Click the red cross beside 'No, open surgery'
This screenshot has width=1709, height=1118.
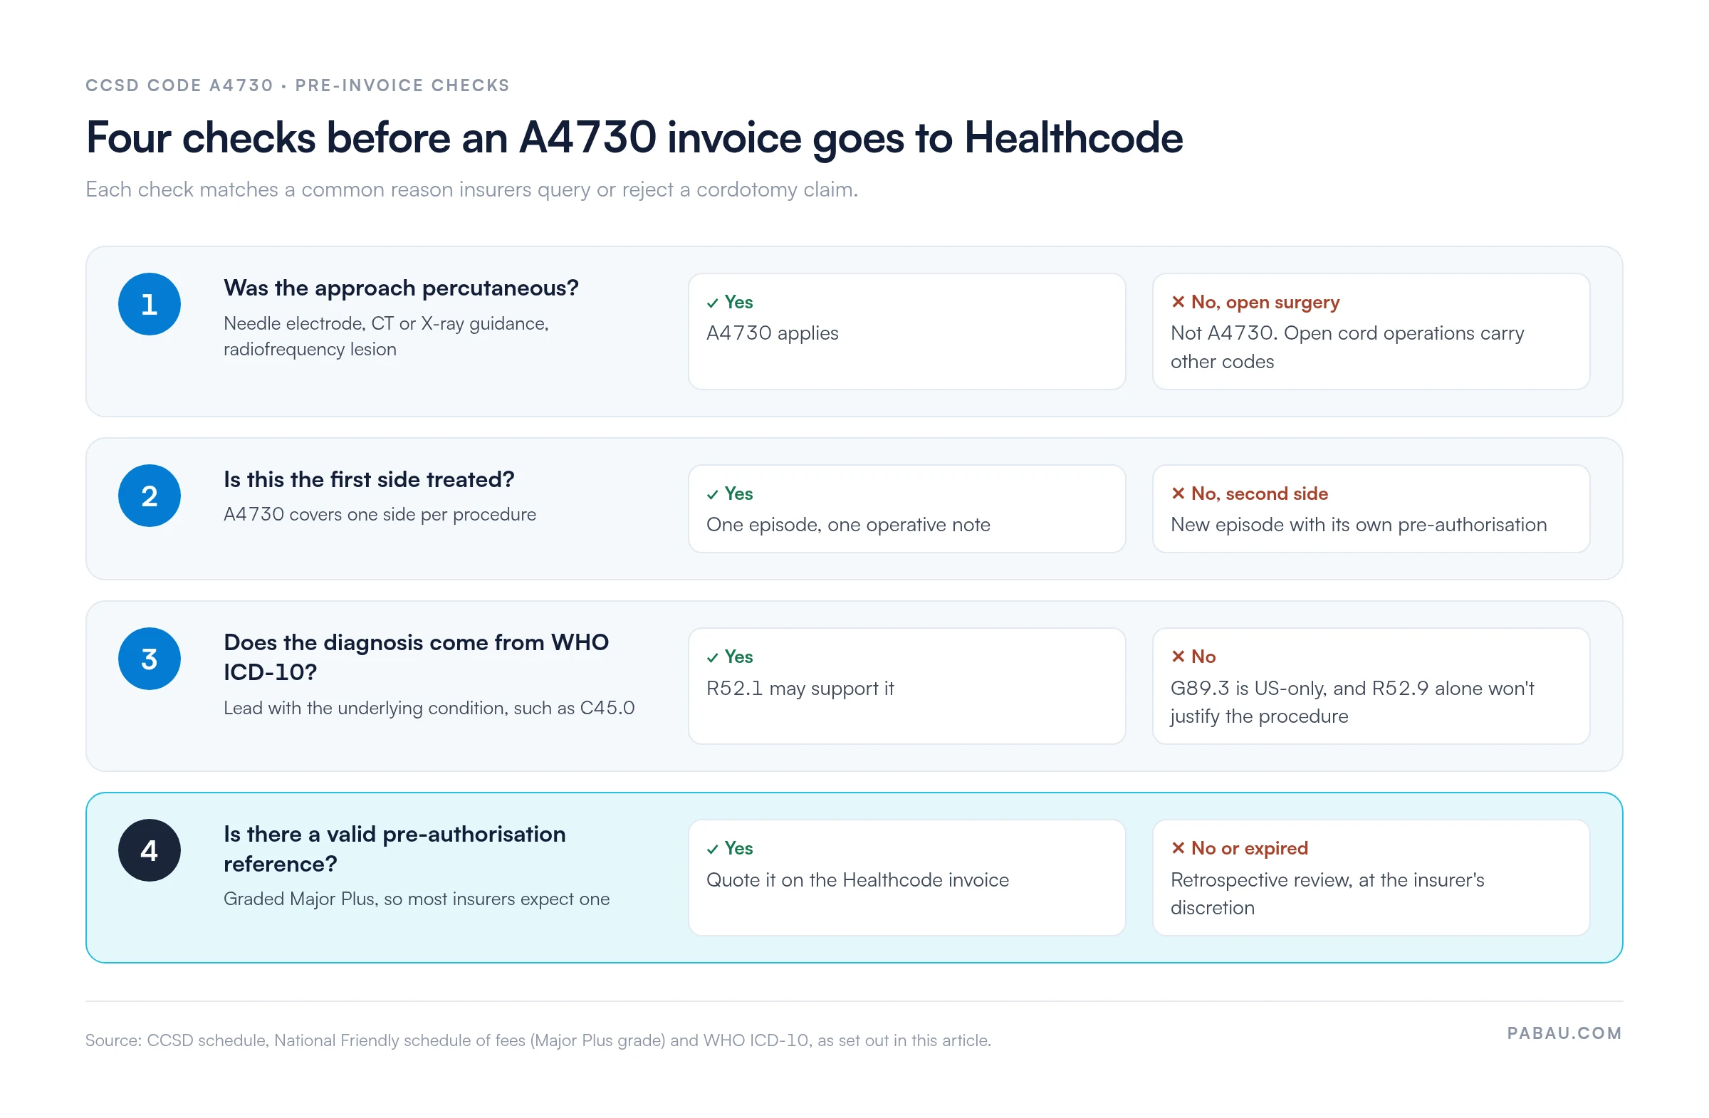click(1178, 302)
